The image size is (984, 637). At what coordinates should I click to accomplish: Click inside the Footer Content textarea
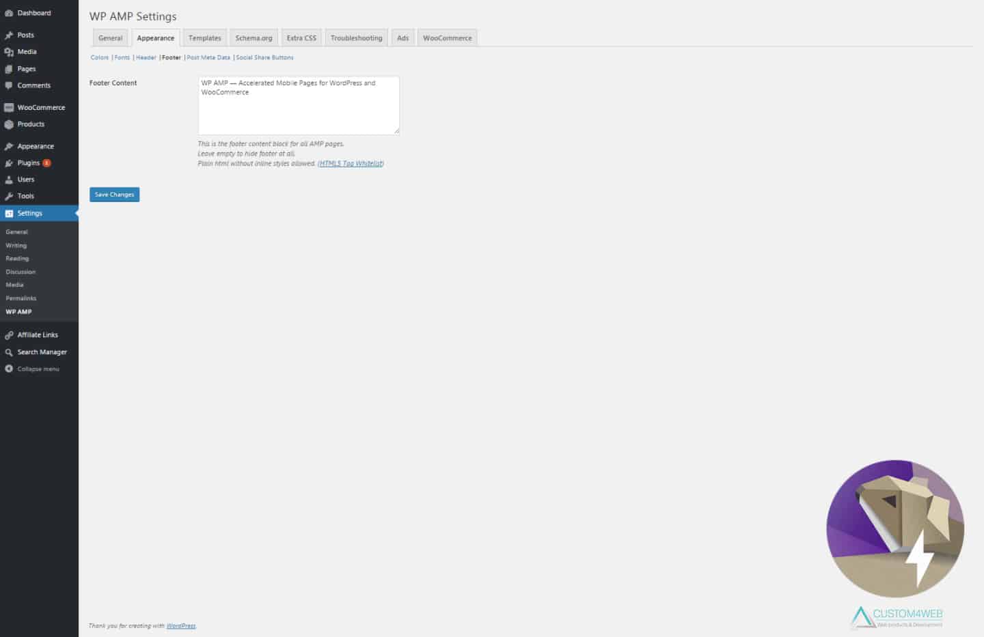pyautogui.click(x=299, y=105)
